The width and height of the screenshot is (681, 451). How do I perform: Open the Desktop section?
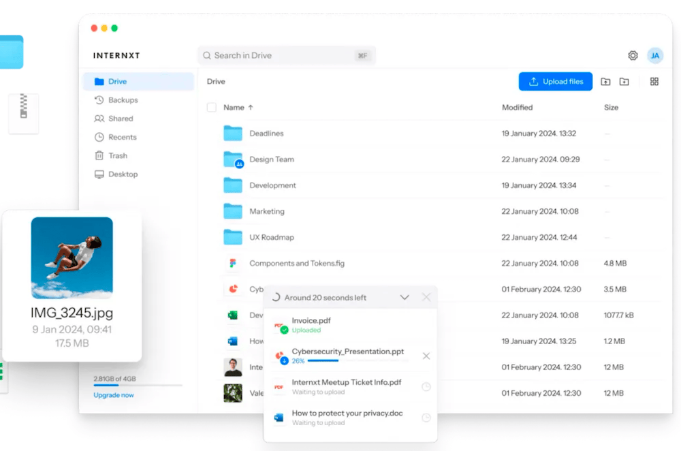coord(138,174)
